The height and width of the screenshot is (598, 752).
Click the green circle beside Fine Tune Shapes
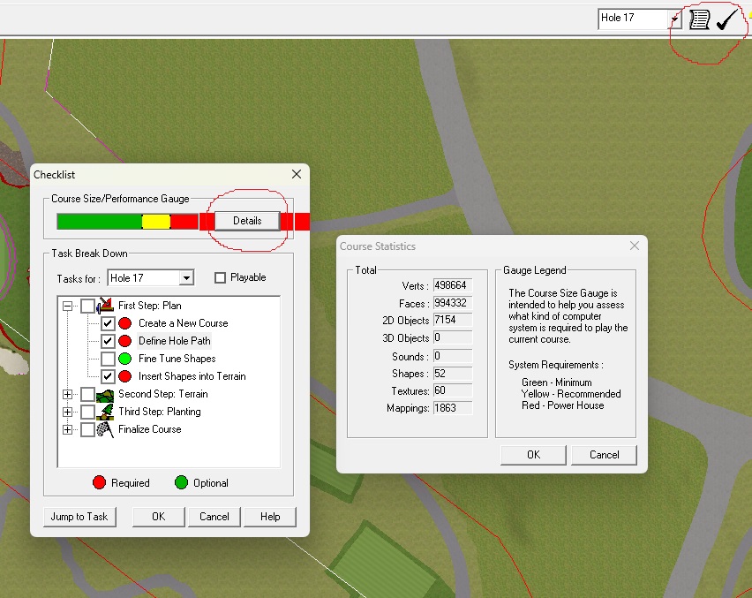[x=125, y=359]
